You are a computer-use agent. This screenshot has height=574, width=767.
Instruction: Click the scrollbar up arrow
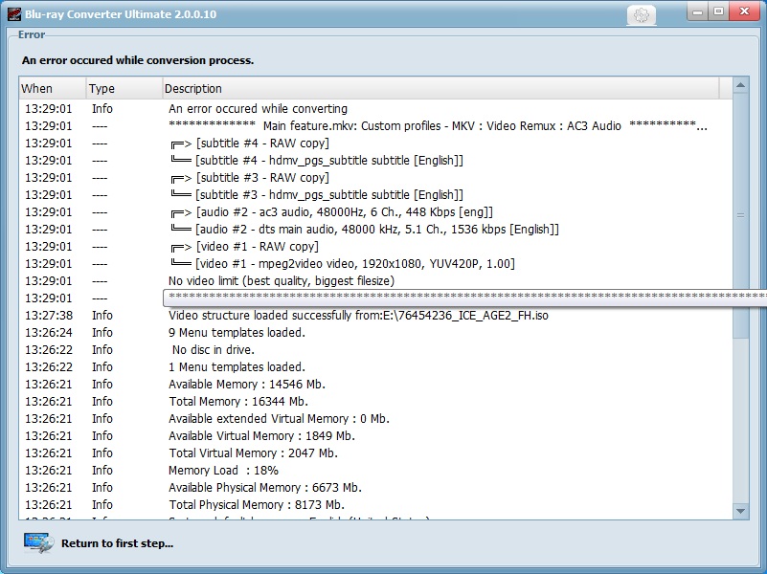(740, 85)
